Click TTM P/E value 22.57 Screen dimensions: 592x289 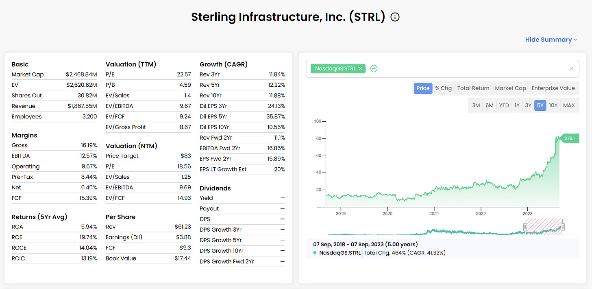tap(184, 74)
